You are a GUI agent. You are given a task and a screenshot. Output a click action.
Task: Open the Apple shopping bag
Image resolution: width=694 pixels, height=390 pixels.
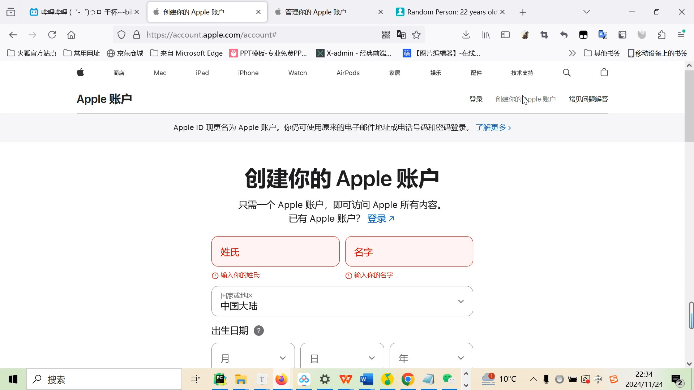tap(604, 72)
